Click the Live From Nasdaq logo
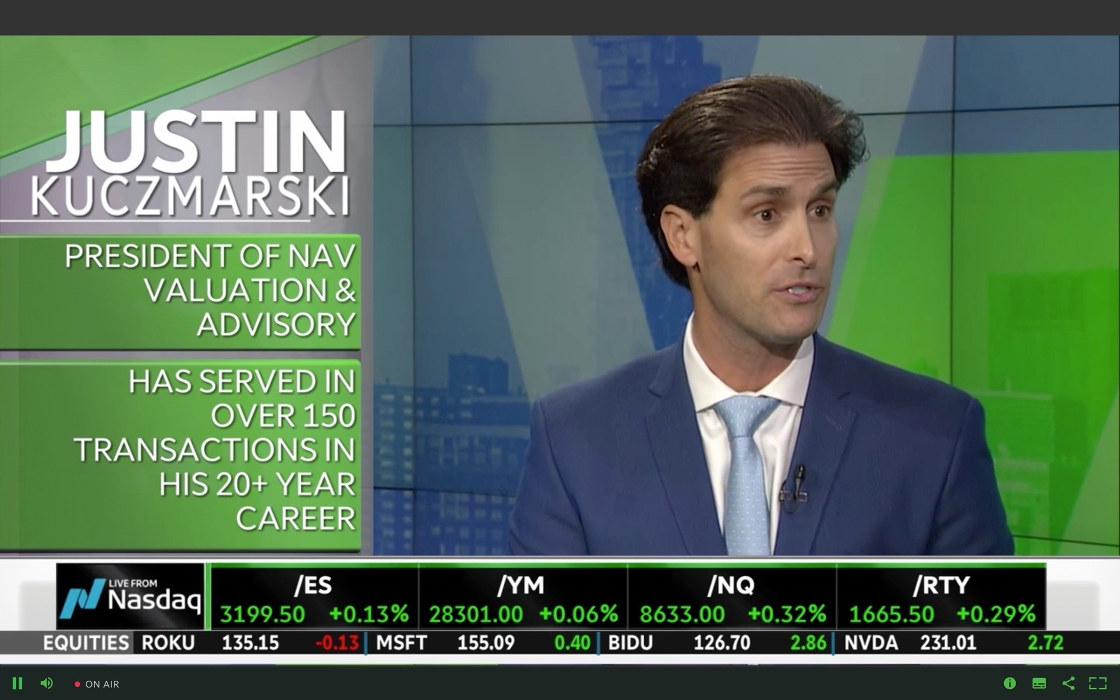The height and width of the screenshot is (700, 1120). [130, 597]
